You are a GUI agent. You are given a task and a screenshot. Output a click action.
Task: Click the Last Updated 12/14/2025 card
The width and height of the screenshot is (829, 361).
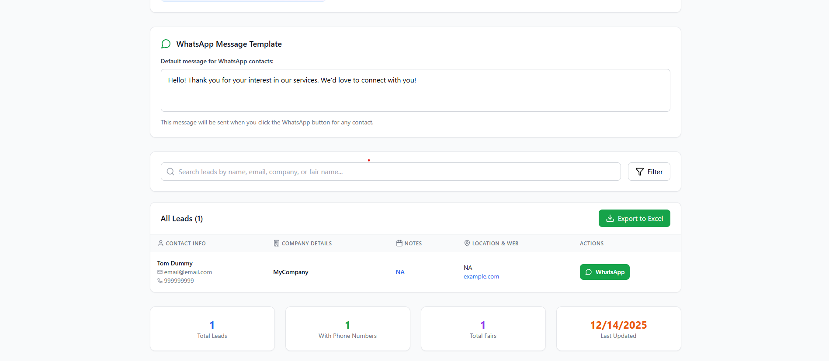point(619,329)
